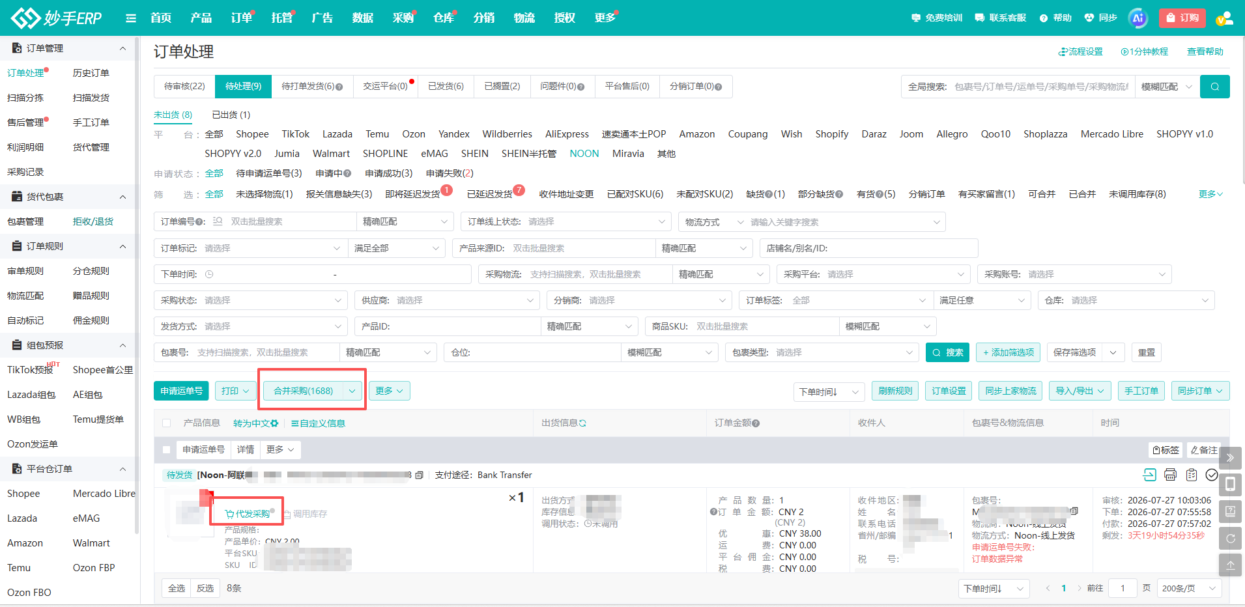Collapse the 组包预报 sidebar section
The width and height of the screenshot is (1245, 607).
pos(122,345)
